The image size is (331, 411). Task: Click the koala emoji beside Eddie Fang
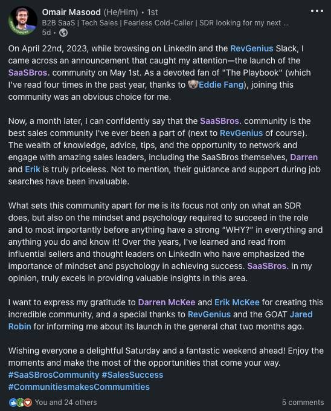pyautogui.click(x=193, y=85)
